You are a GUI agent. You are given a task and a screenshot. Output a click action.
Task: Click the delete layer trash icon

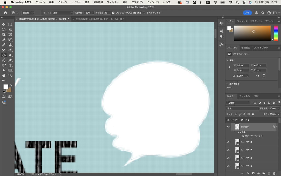(274, 174)
